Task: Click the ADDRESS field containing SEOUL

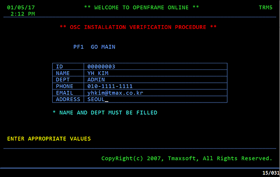Action: click(x=155, y=99)
